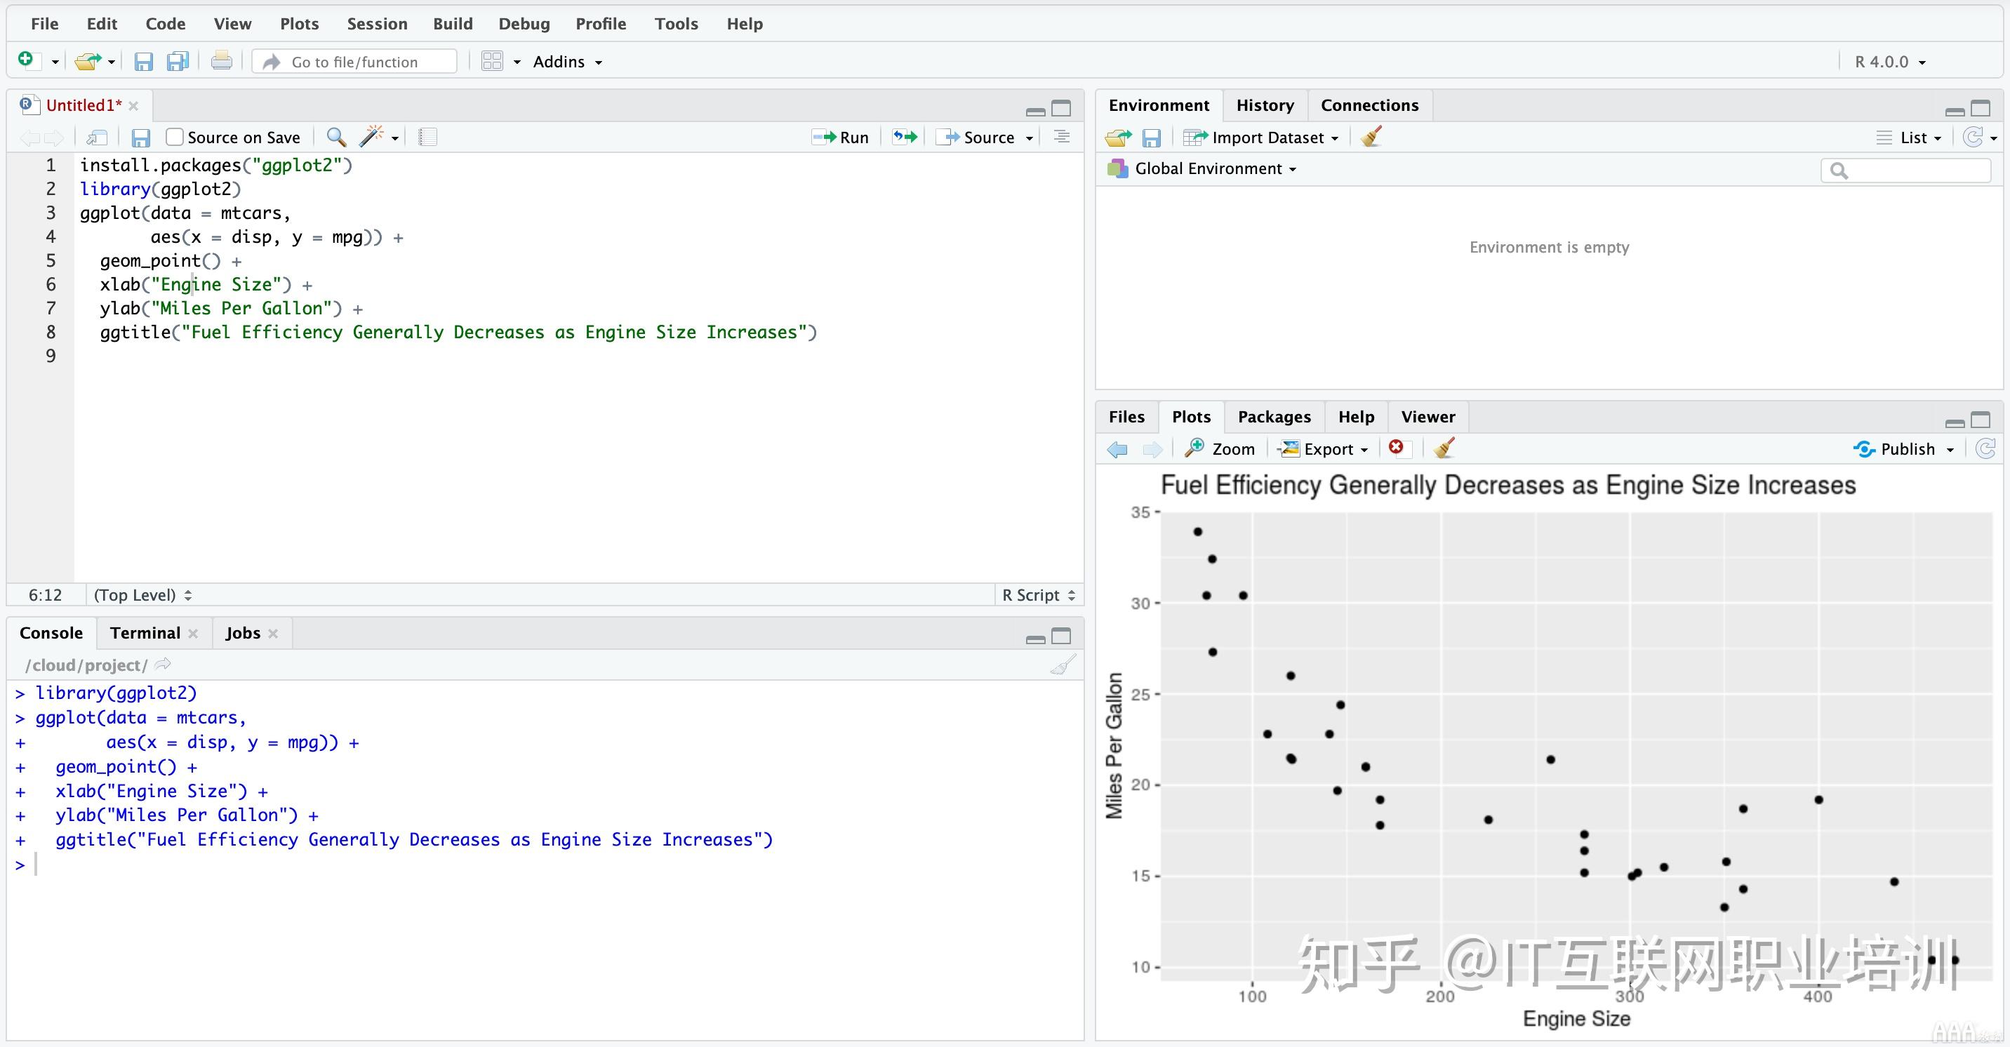The width and height of the screenshot is (2010, 1047).
Task: Switch to the Files tab
Action: click(1126, 417)
